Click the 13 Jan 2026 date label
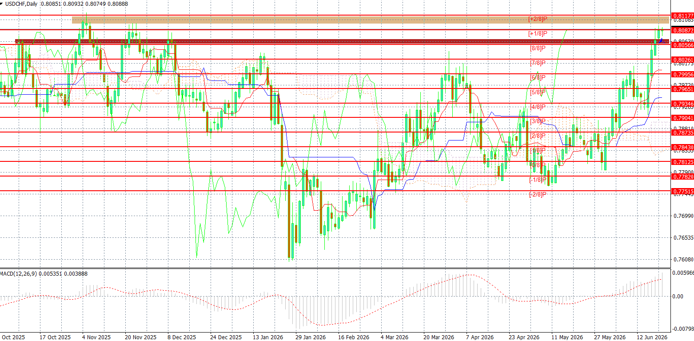The height and width of the screenshot is (341, 694). tap(268, 337)
